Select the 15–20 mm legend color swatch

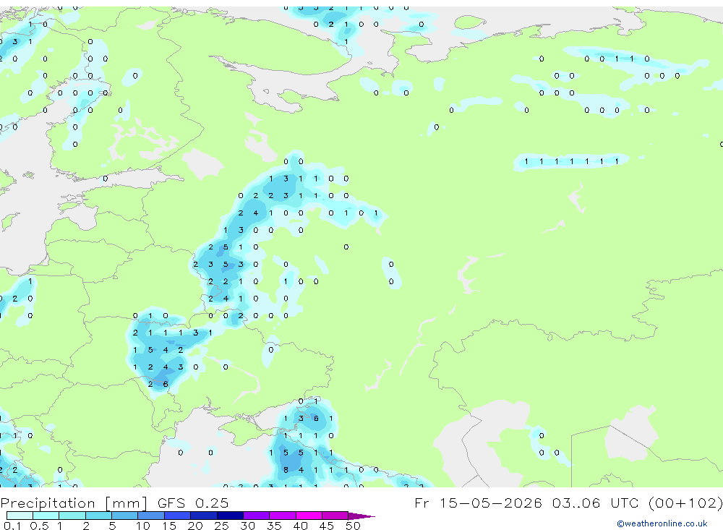(178, 516)
